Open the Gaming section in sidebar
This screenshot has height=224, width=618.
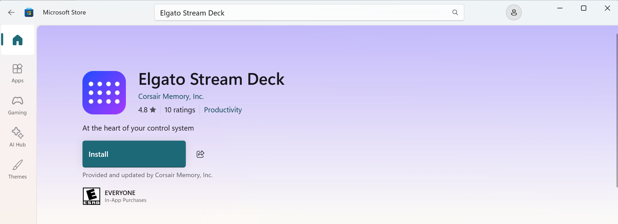tap(18, 105)
